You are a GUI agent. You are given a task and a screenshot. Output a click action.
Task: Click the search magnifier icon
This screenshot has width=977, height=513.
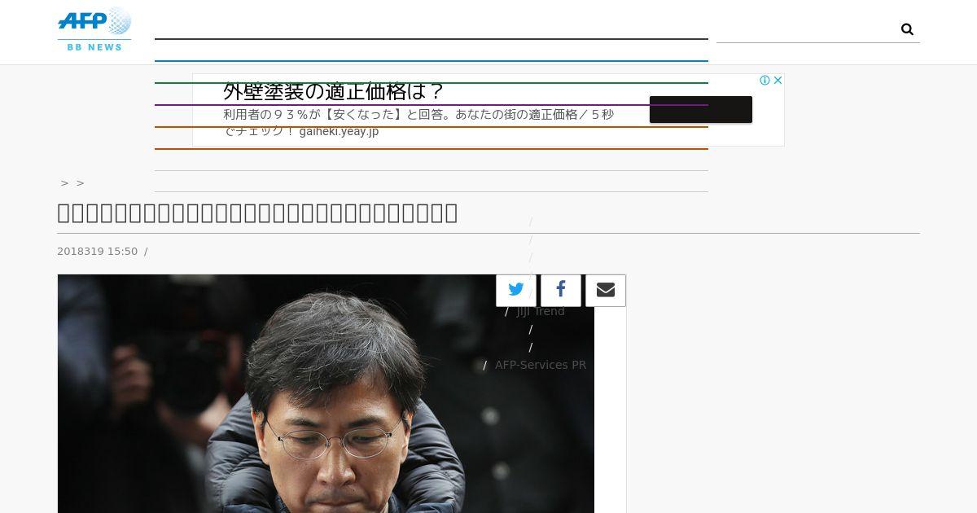(907, 29)
